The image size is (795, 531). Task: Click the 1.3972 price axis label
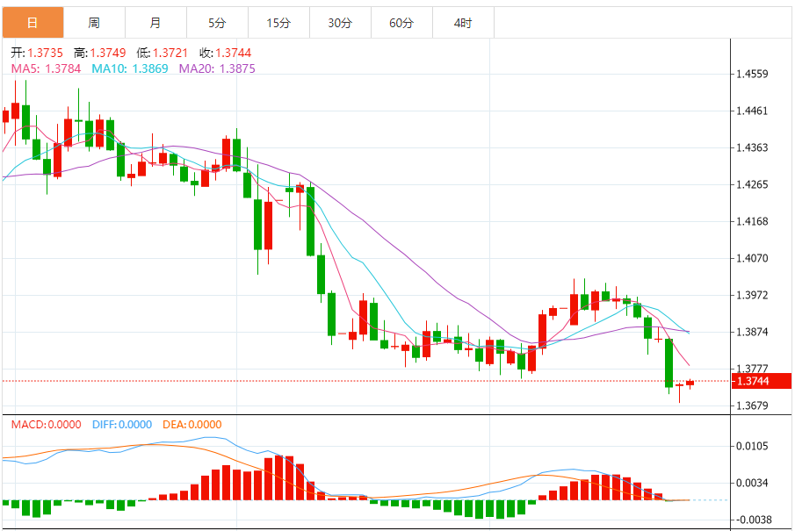point(753,295)
